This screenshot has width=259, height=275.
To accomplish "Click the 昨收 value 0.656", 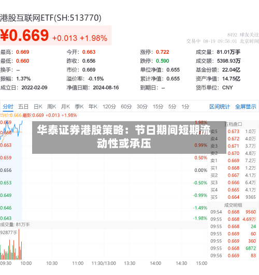I will (x=89, y=61).
